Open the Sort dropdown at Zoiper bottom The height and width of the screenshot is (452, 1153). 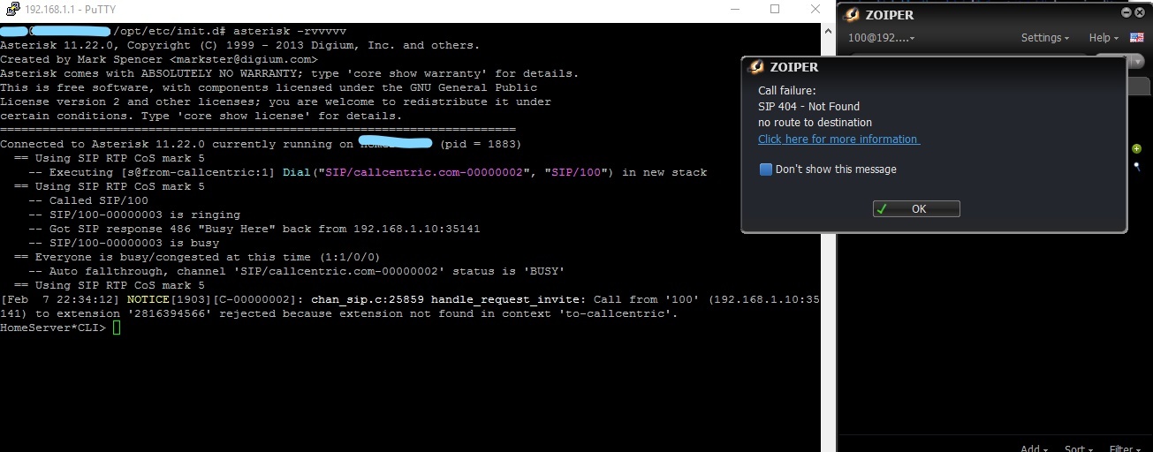coord(1078,448)
